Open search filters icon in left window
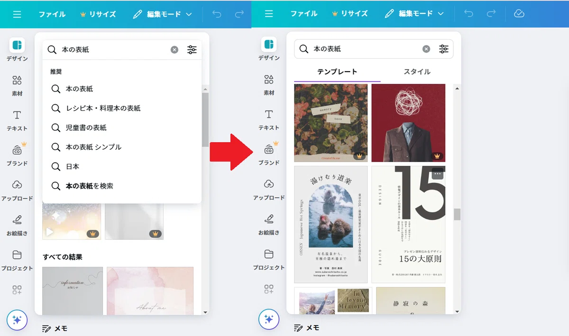 click(192, 50)
